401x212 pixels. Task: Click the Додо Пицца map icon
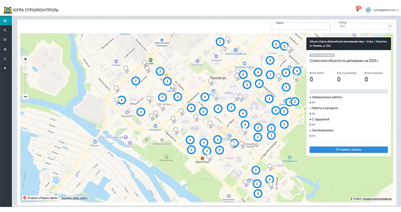tap(202, 158)
